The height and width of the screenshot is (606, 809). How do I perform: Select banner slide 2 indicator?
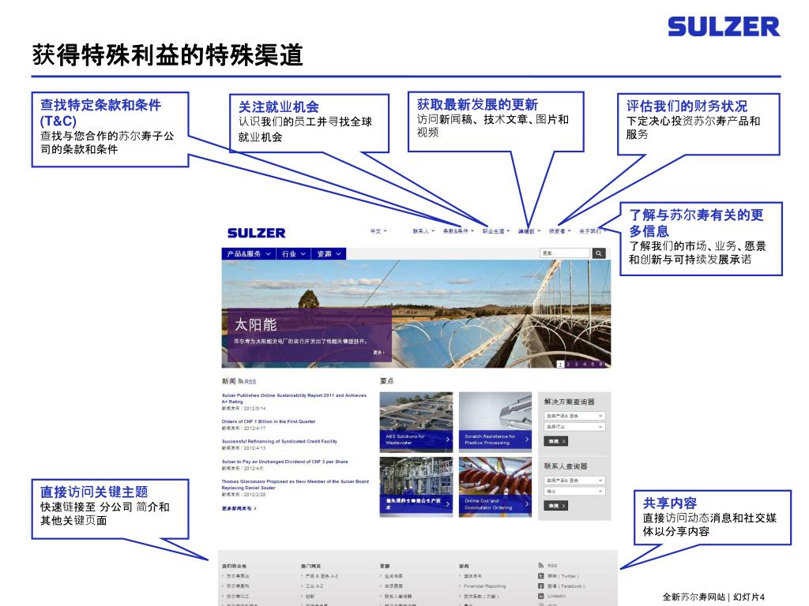(x=568, y=364)
